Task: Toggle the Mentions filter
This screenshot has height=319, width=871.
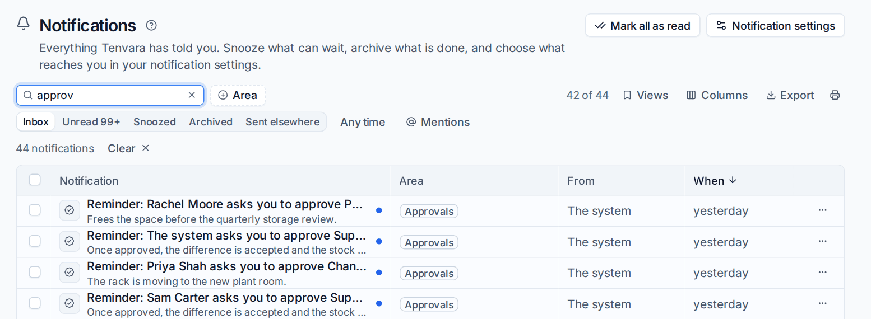Action: [438, 122]
